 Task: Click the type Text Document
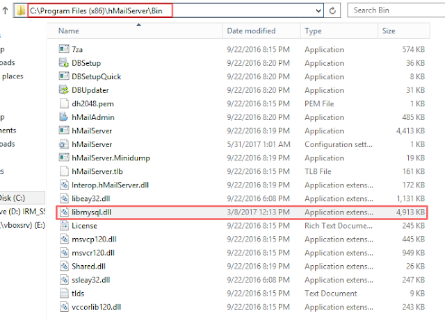click(331, 294)
